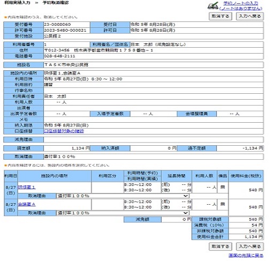
Task: Open the 口座振替対象の確認 link
Action: 64,131
